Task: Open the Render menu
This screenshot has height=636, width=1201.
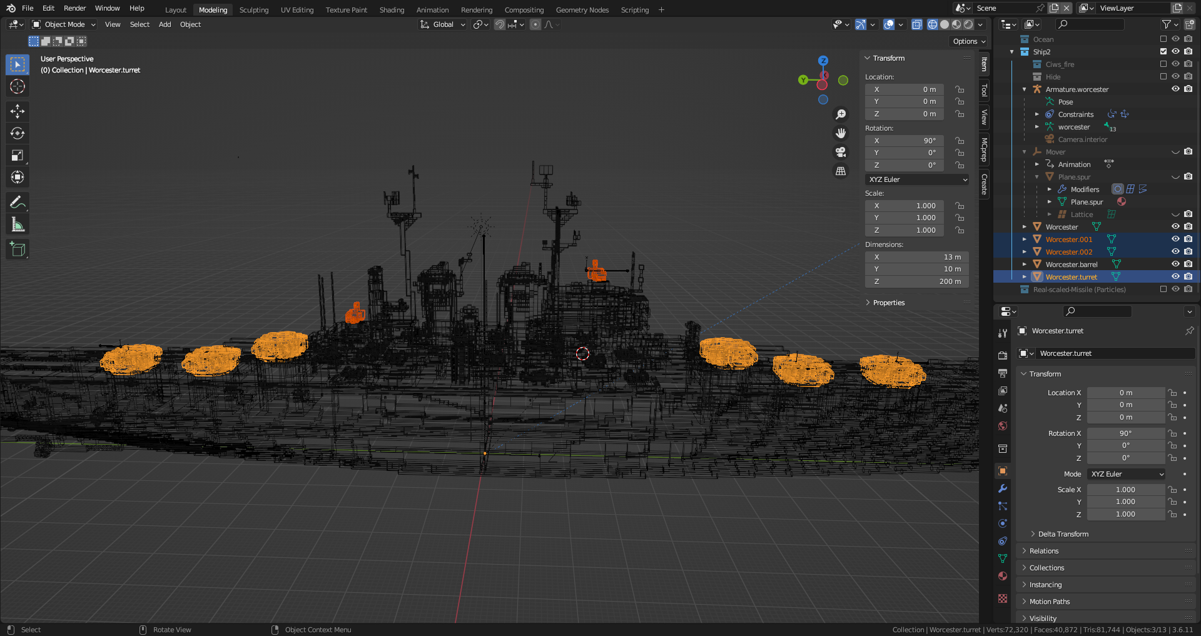Action: [74, 8]
